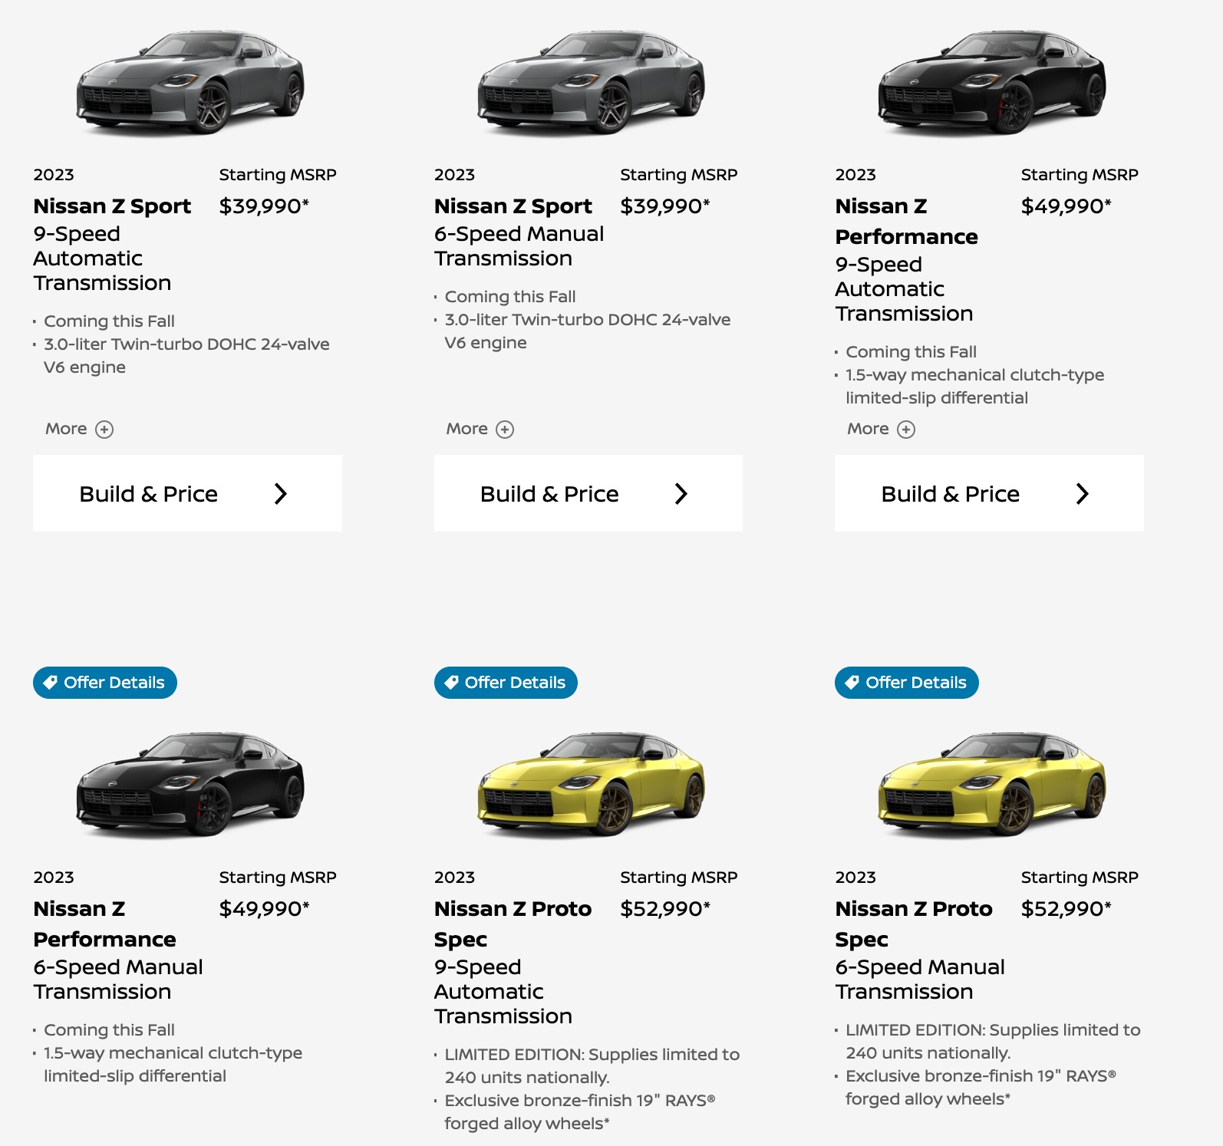Click the plus icon beside first More

[104, 430]
